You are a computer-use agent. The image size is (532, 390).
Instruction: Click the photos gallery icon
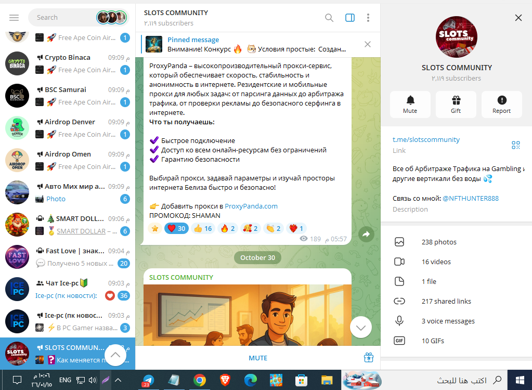399,242
